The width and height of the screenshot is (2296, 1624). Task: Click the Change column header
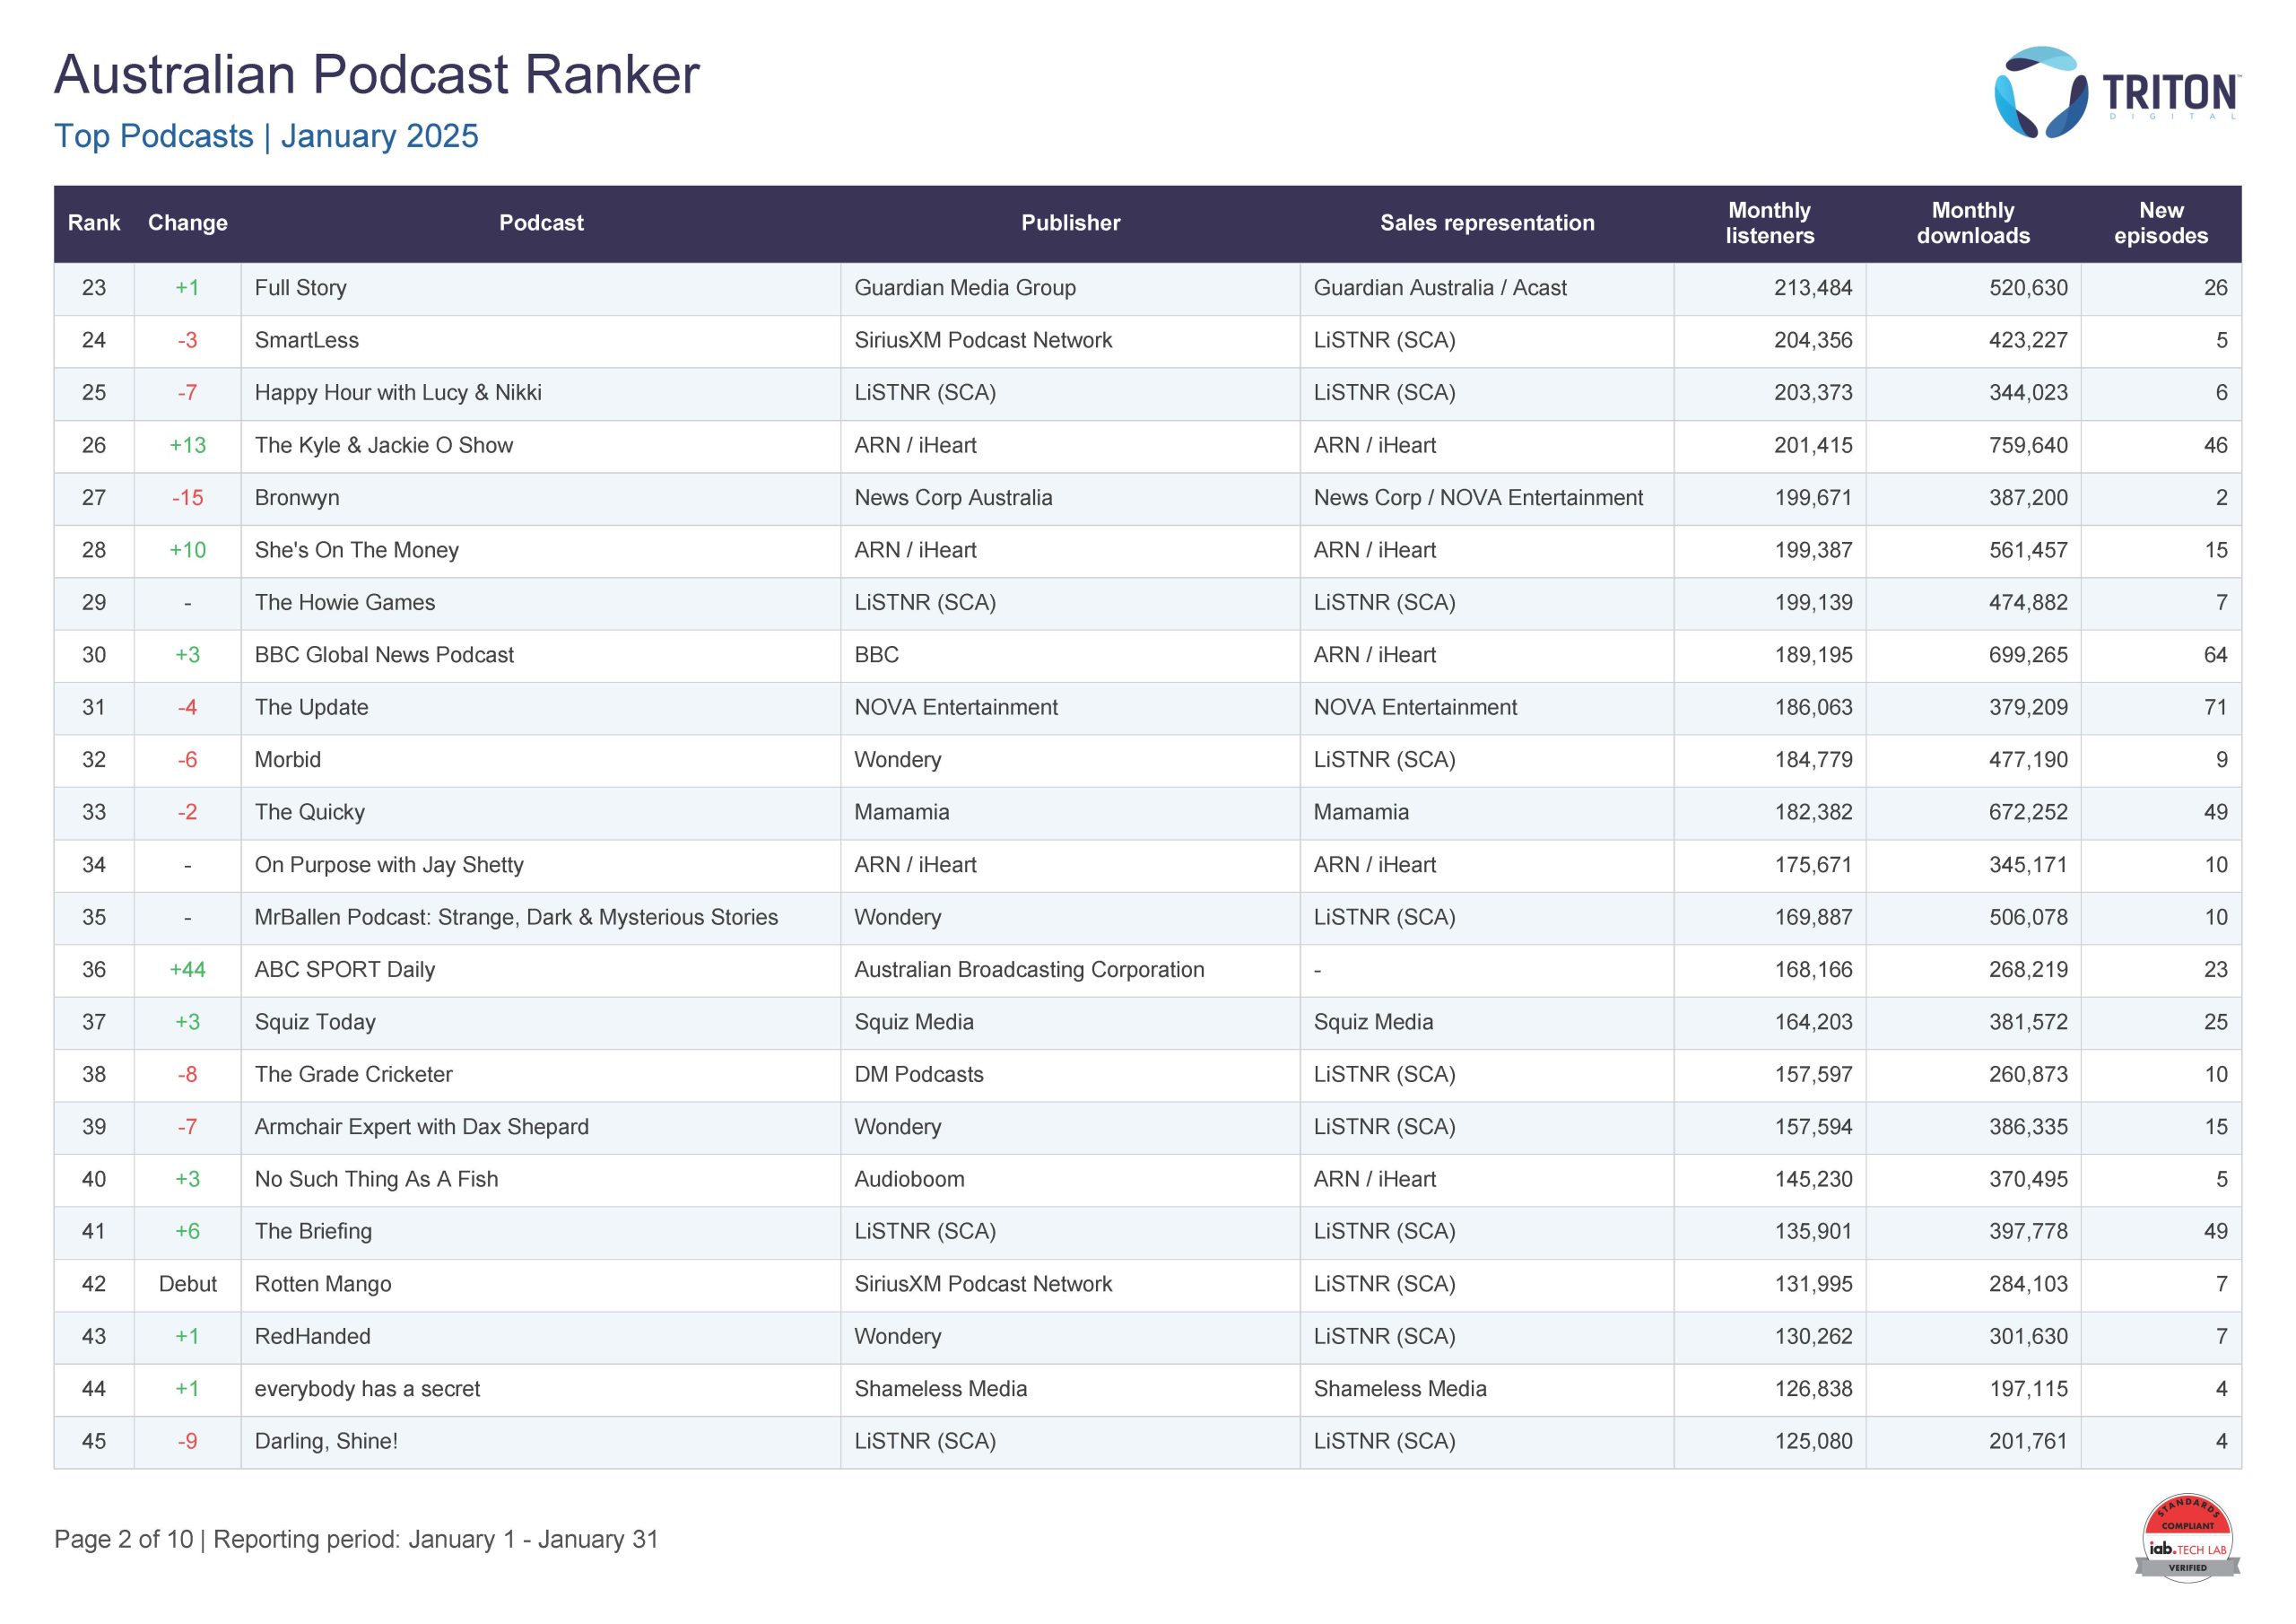click(x=188, y=223)
